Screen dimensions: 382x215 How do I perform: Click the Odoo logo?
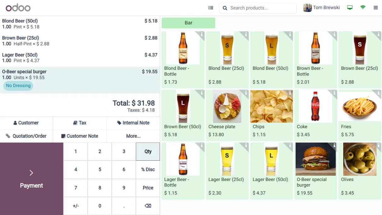click(x=18, y=8)
